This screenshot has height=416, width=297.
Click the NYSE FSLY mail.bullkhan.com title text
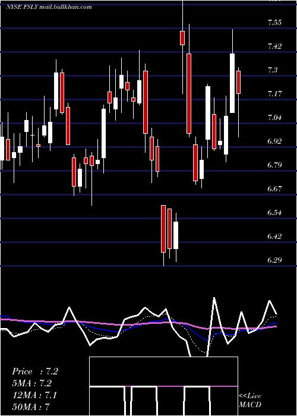click(49, 7)
